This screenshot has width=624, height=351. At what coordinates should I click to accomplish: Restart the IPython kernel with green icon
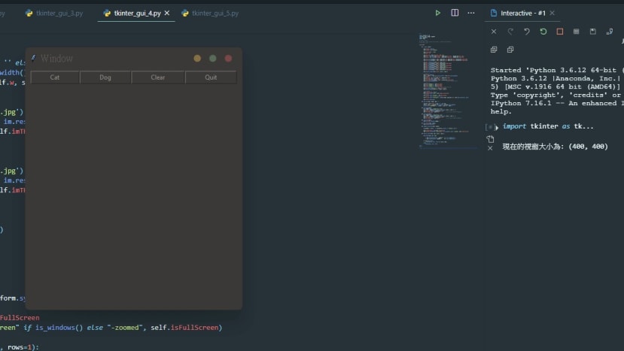543,32
